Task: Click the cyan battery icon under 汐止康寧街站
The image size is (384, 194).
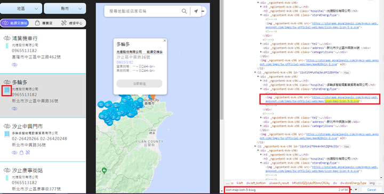Action: click(7, 178)
